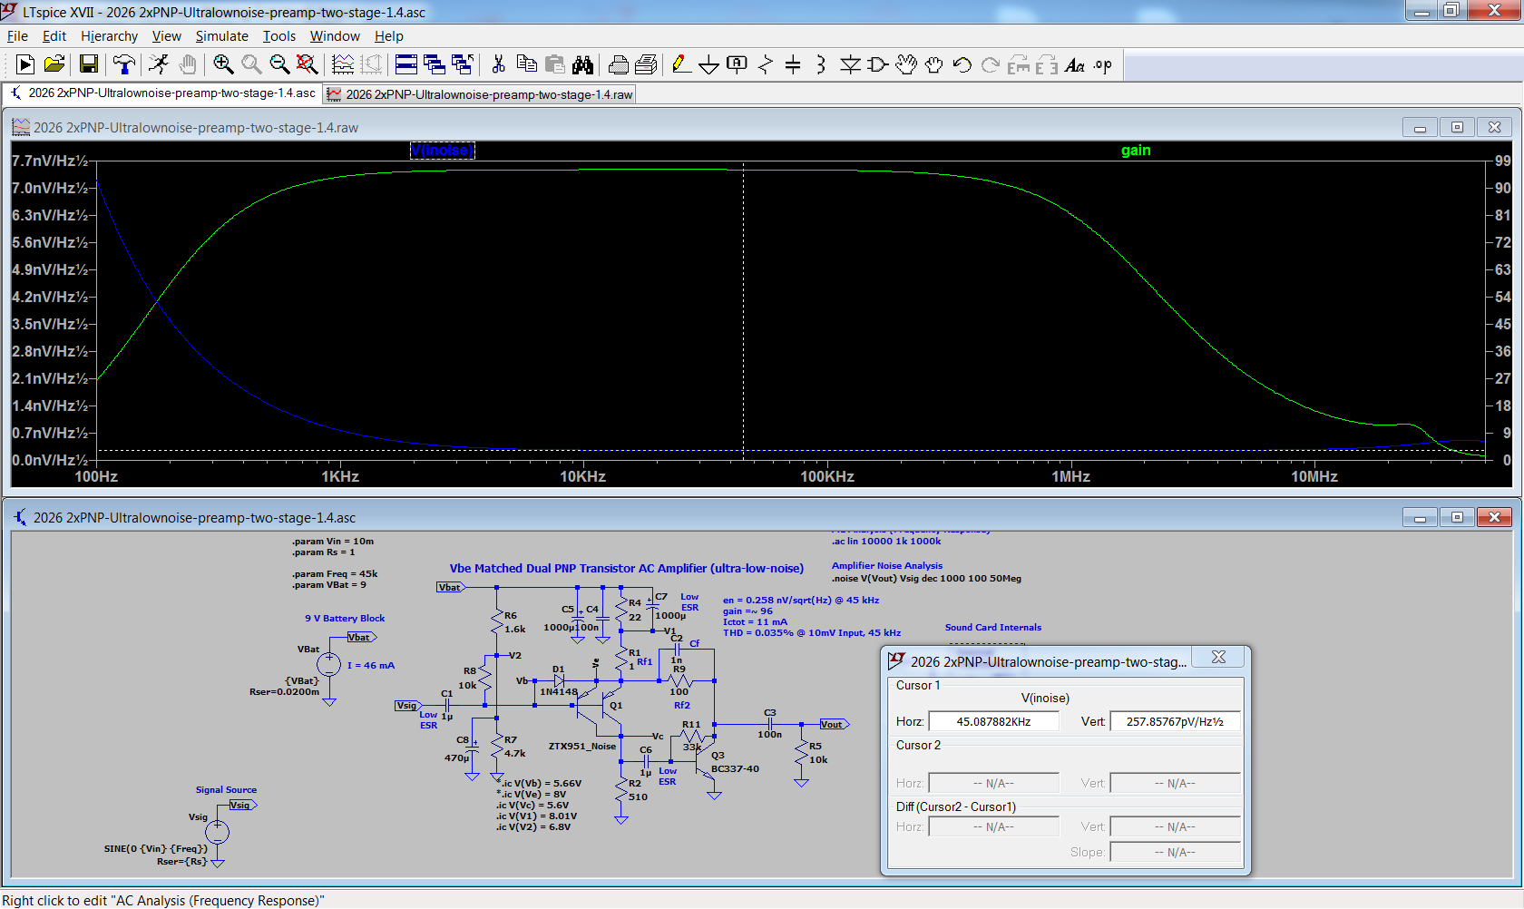Open the Help menu
1524x909 pixels.
(388, 36)
